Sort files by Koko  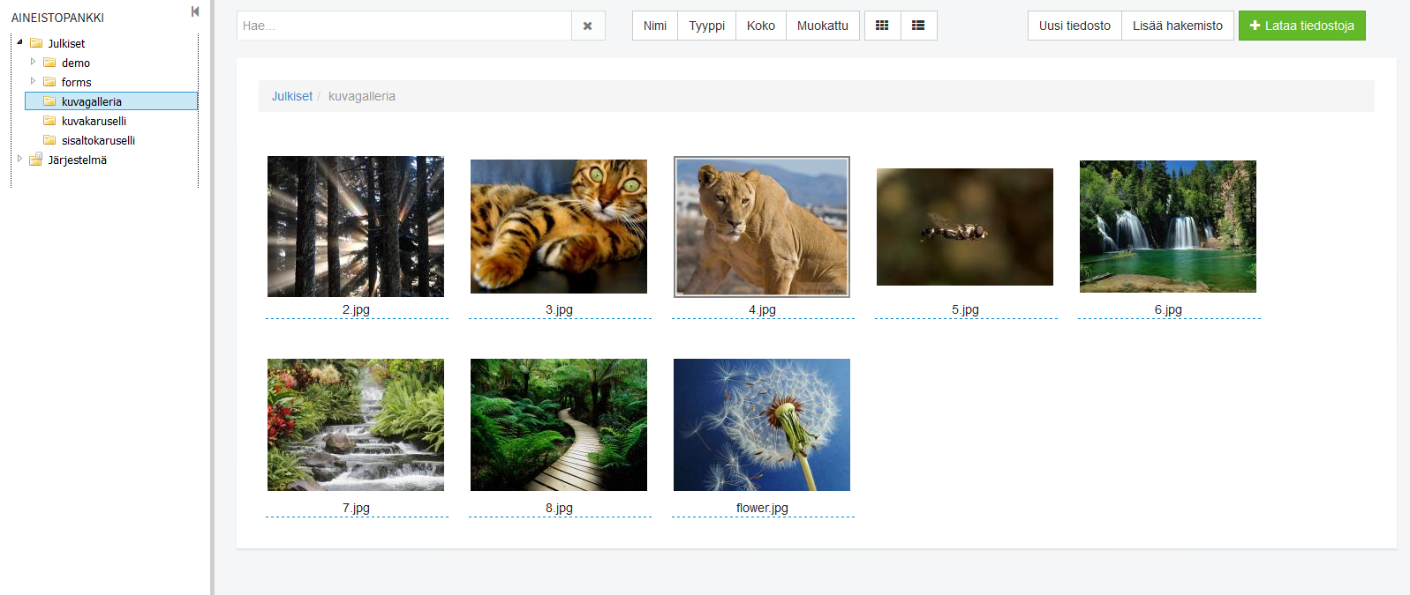[x=760, y=26]
